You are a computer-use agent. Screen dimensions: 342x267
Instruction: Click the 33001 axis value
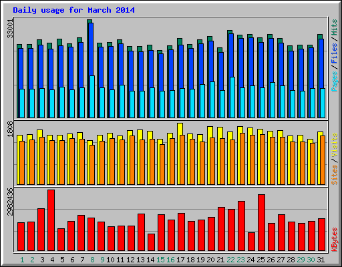(x=10, y=29)
